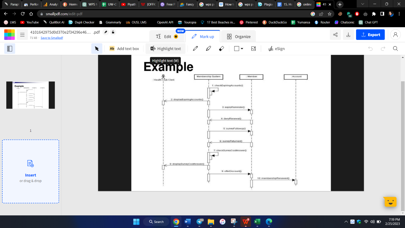The image size is (405, 228).
Task: Click the Export button
Action: pyautogui.click(x=370, y=35)
